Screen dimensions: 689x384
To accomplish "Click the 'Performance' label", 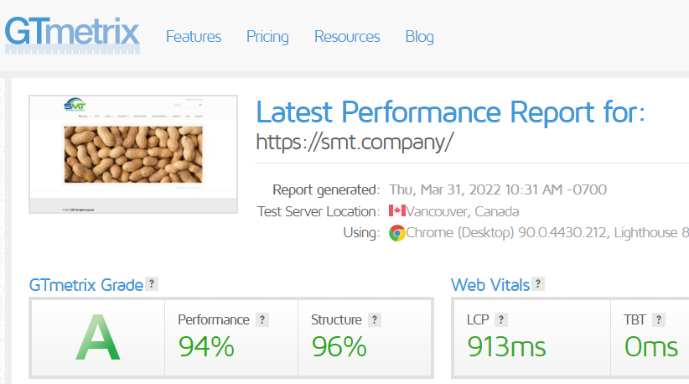I will pyautogui.click(x=214, y=319).
